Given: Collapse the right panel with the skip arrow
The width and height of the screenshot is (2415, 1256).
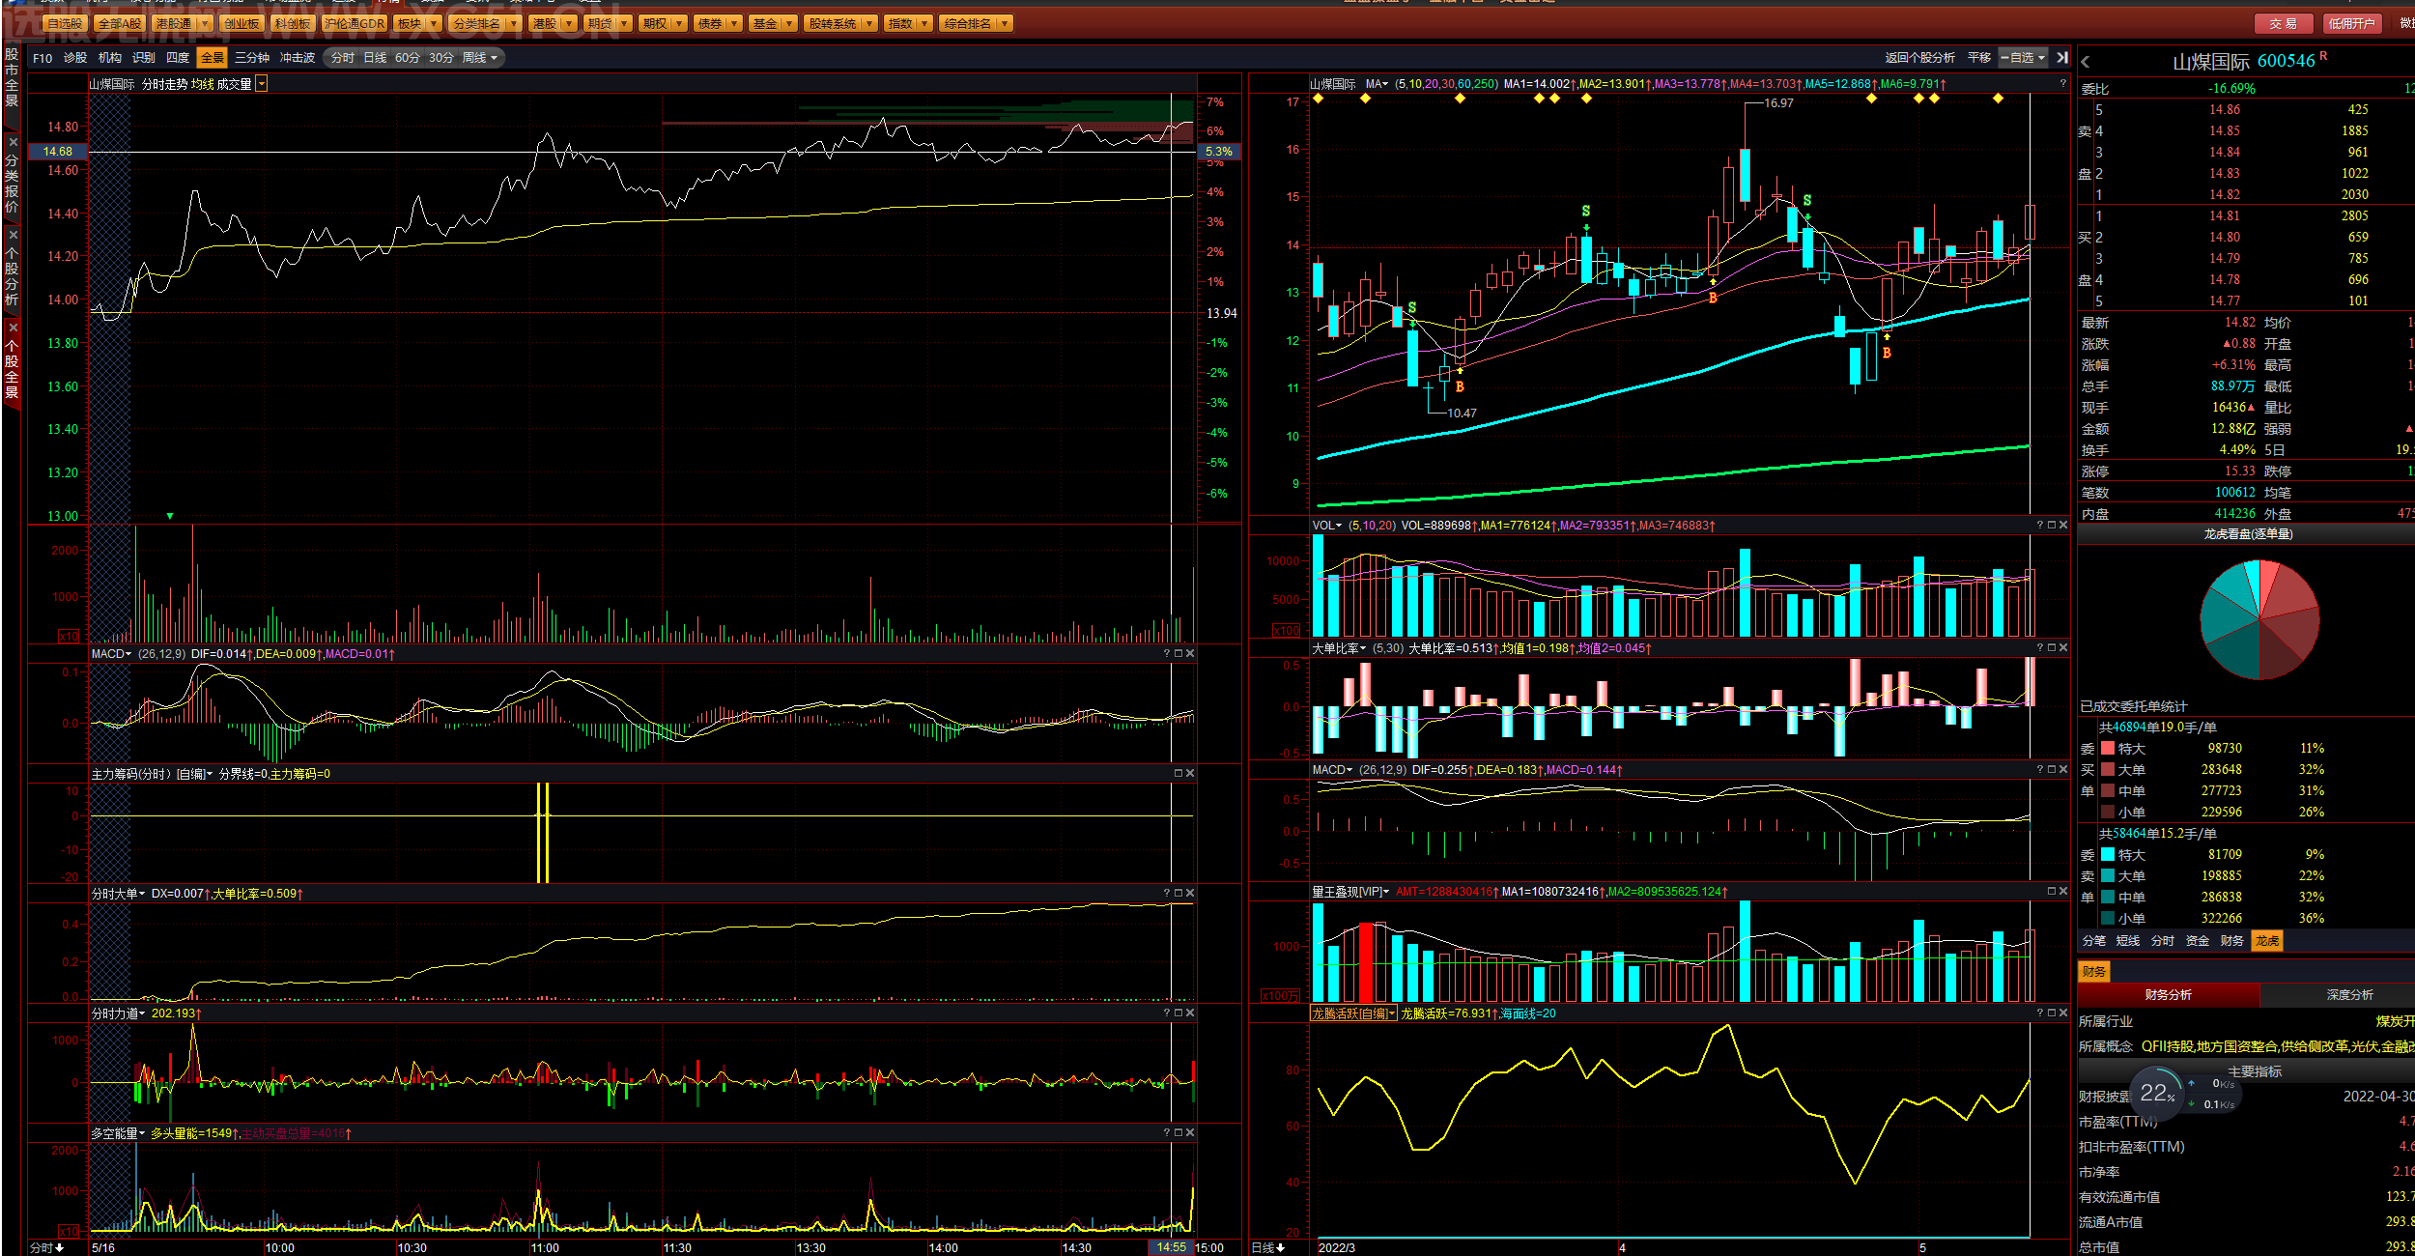Looking at the screenshot, I should coord(2062,58).
